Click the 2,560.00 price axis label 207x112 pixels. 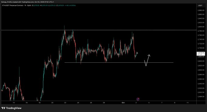[x=201, y=79]
